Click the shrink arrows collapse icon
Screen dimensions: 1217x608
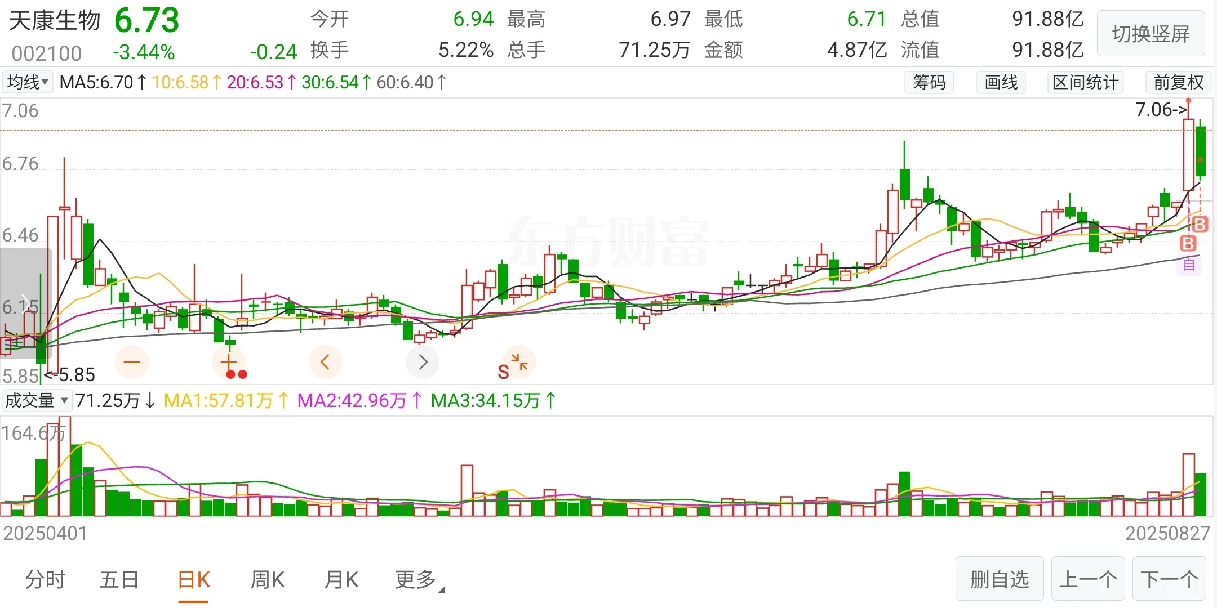519,362
